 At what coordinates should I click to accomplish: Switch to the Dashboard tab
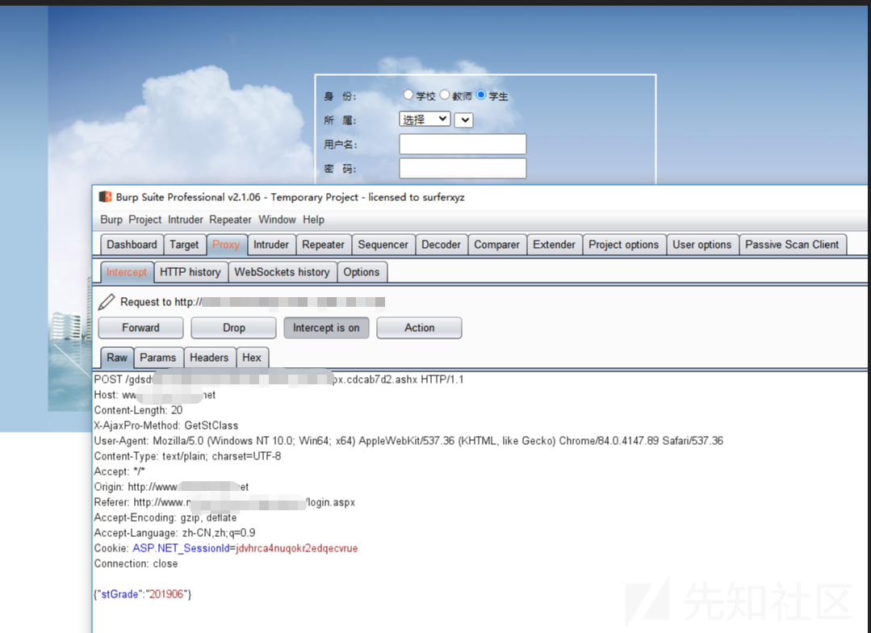coord(132,245)
